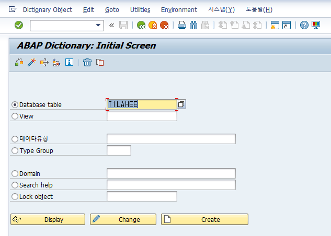Click the Activate magic wand icon
The height and width of the screenshot is (236, 331).
tap(32, 63)
